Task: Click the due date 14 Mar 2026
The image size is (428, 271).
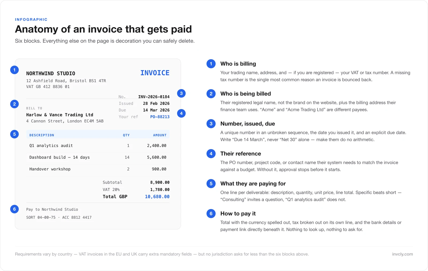Action: [x=156, y=110]
